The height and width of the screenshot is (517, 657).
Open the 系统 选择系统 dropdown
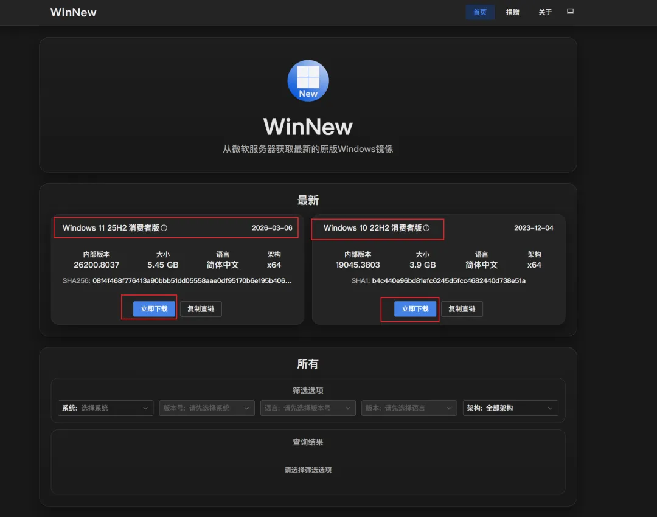(106, 408)
